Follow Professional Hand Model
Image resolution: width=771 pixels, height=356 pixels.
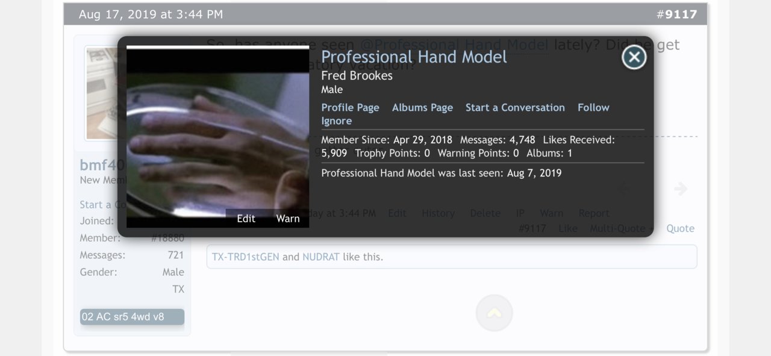[x=593, y=107]
